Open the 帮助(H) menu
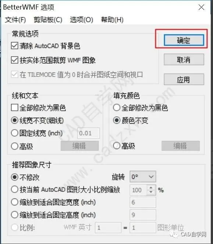Screen dimensions: 213x244 pos(112,20)
